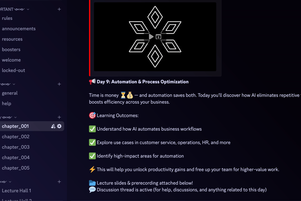Click the plus icon beside the IMPORTANT category

click(x=59, y=9)
